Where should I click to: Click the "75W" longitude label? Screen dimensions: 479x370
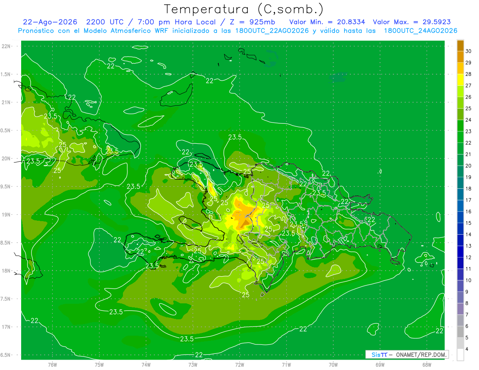99,365
